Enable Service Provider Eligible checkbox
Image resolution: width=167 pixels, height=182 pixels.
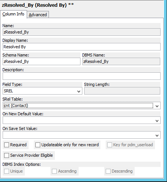6,155
